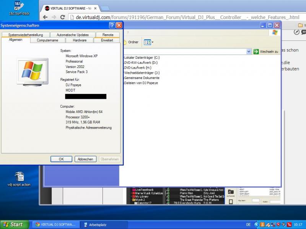
Task: Select DVD-RW-Laufwerk (D:)
Action: pyautogui.click(x=141, y=63)
